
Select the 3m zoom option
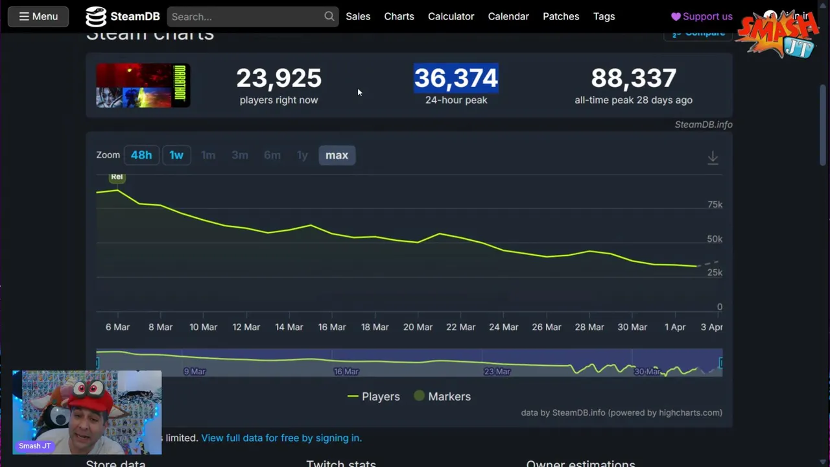(240, 155)
